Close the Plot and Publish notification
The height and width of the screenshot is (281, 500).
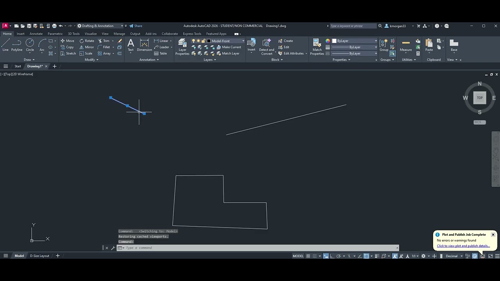[x=493, y=235]
